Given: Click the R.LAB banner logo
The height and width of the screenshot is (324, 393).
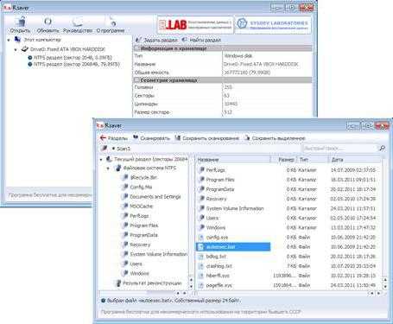Looking at the screenshot, I should (195, 25).
